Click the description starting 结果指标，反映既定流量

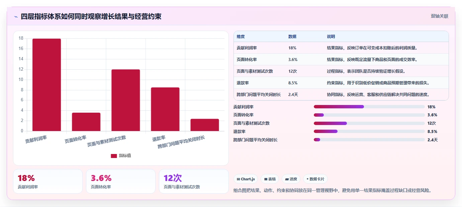(x=372, y=60)
